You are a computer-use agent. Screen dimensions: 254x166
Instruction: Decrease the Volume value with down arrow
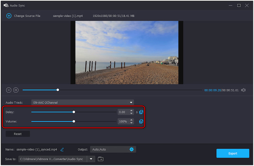131,123
